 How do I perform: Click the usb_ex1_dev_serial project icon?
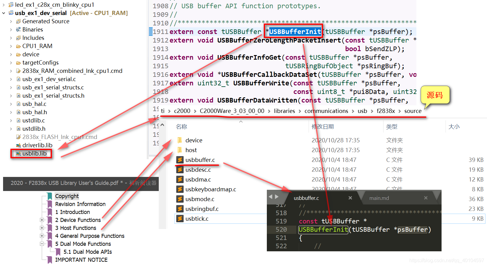tap(11, 13)
